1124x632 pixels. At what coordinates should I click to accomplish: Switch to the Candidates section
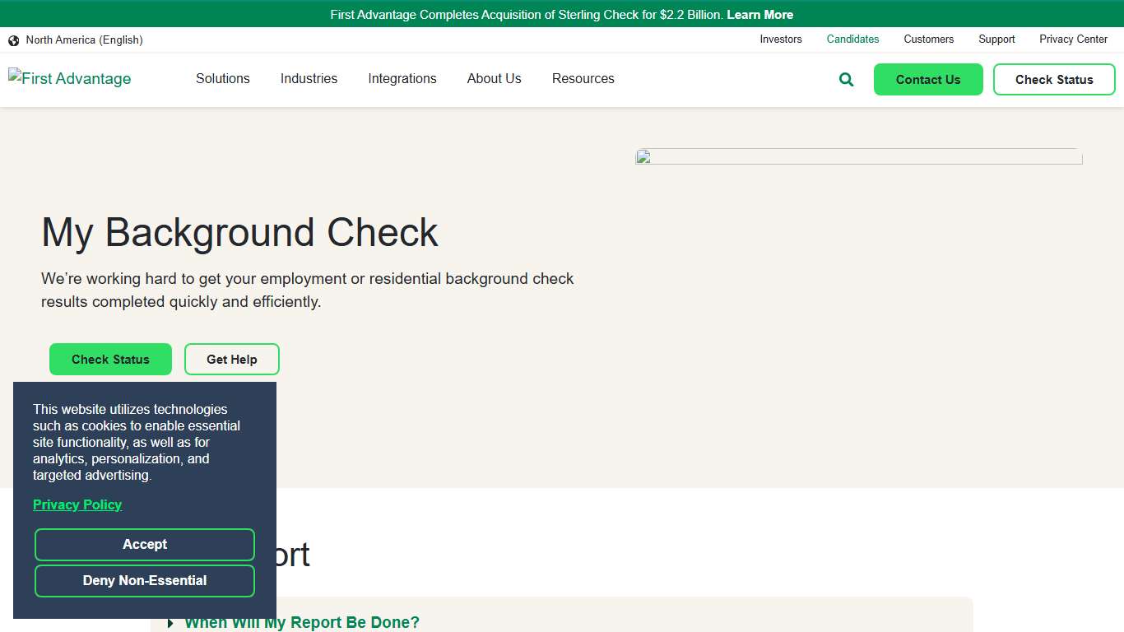[x=852, y=39]
